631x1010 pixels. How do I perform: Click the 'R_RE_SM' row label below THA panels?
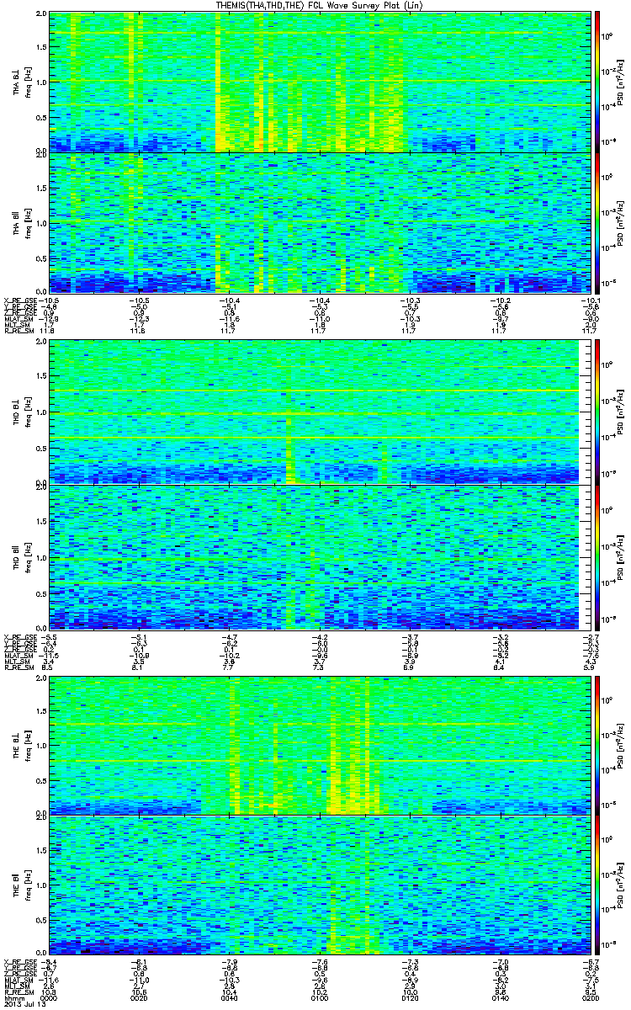18,332
